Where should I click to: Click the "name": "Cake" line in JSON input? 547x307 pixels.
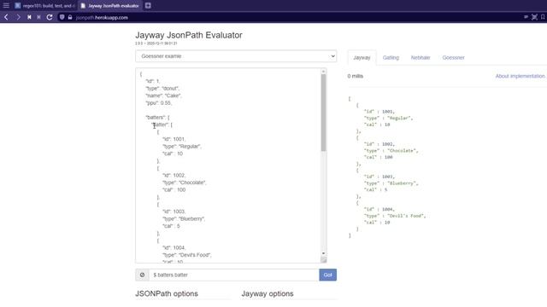click(x=163, y=96)
